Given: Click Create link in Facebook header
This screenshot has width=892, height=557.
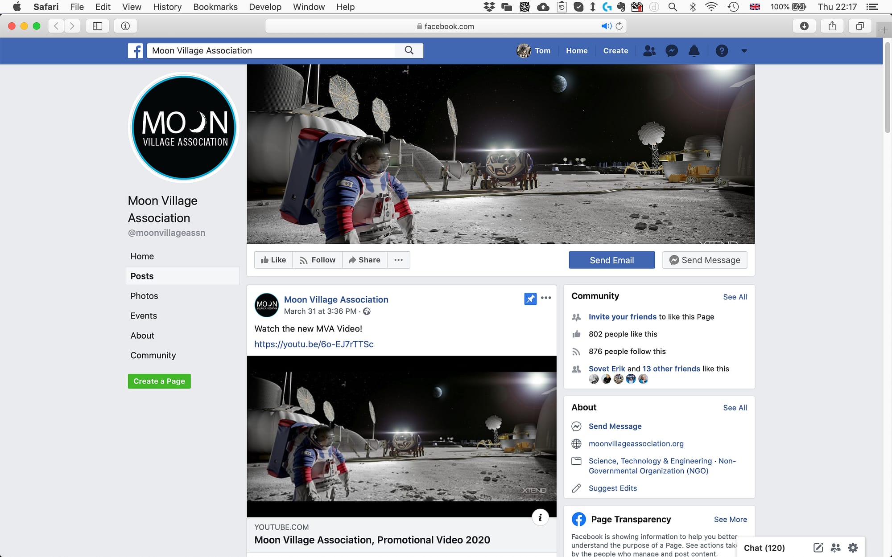Looking at the screenshot, I should pyautogui.click(x=615, y=51).
